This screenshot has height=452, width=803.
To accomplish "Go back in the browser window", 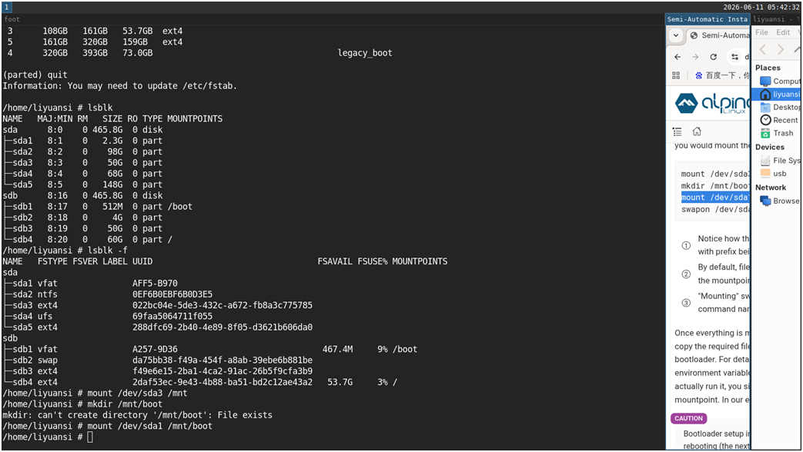I will click(x=678, y=57).
